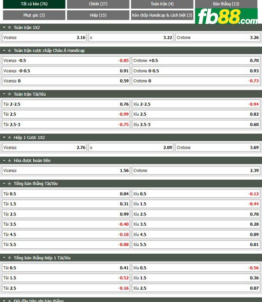
Task: Switch to the Toàn trận (4) tab
Action: 162,4
